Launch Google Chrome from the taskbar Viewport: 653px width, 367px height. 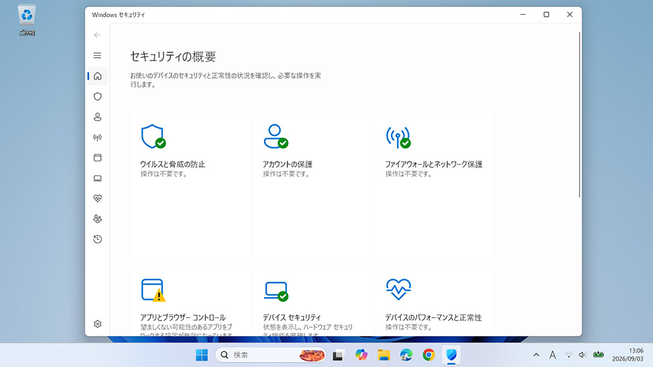pos(429,355)
